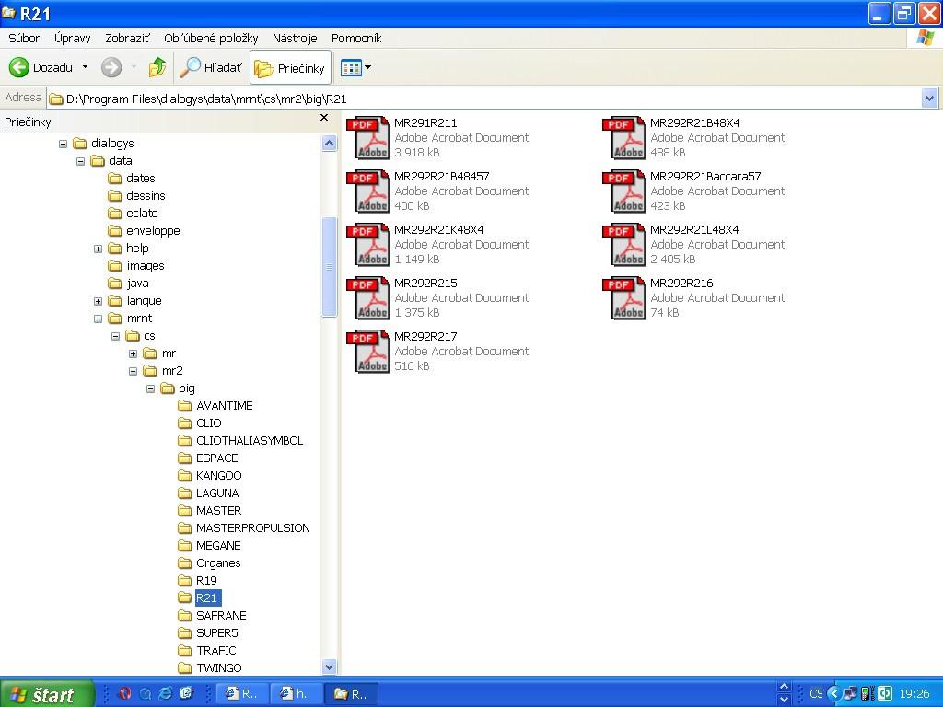Open the Zobraziť menu
This screenshot has height=707, width=943.
(x=127, y=38)
